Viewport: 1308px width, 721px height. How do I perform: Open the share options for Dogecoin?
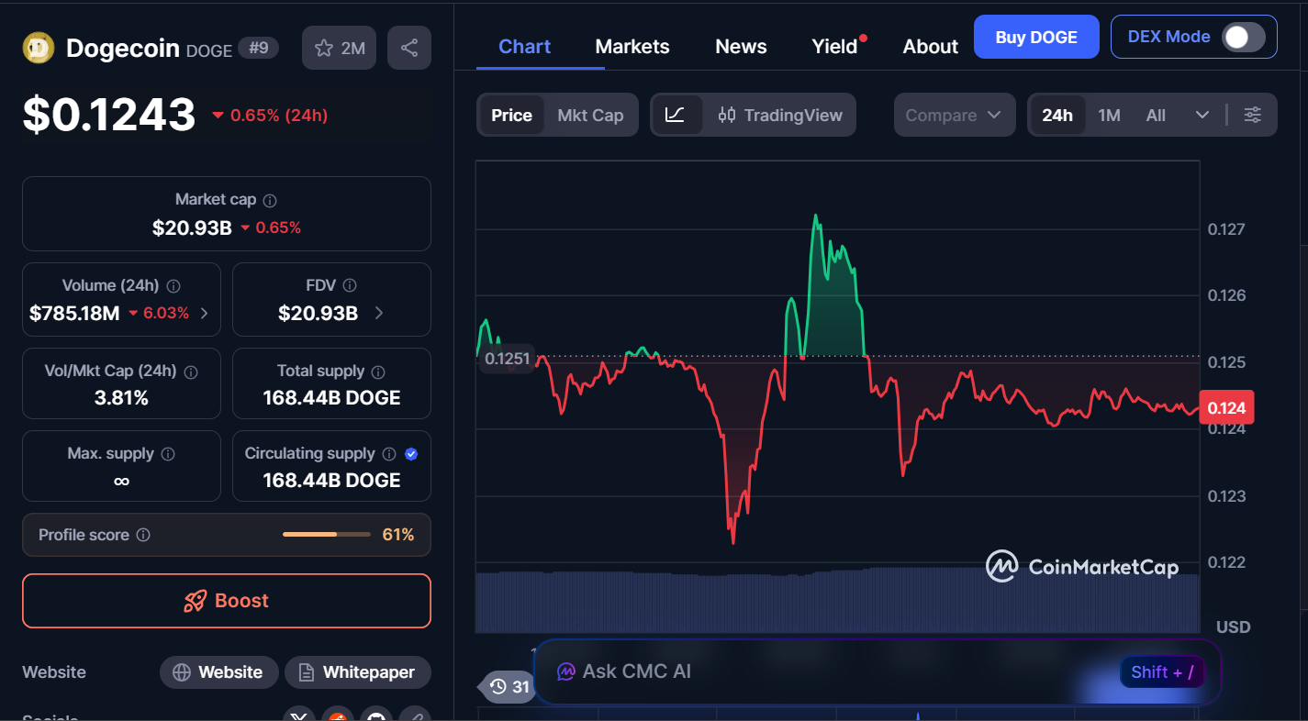[x=408, y=47]
